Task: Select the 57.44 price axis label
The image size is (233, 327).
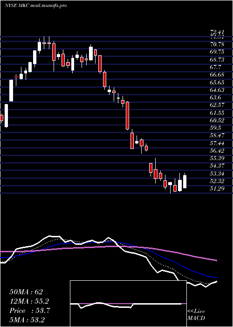Action: pos(217,143)
